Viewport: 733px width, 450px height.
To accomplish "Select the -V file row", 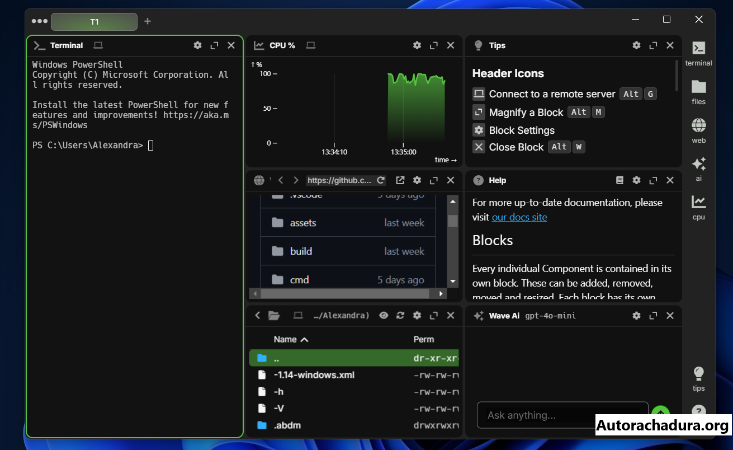I will (354, 409).
